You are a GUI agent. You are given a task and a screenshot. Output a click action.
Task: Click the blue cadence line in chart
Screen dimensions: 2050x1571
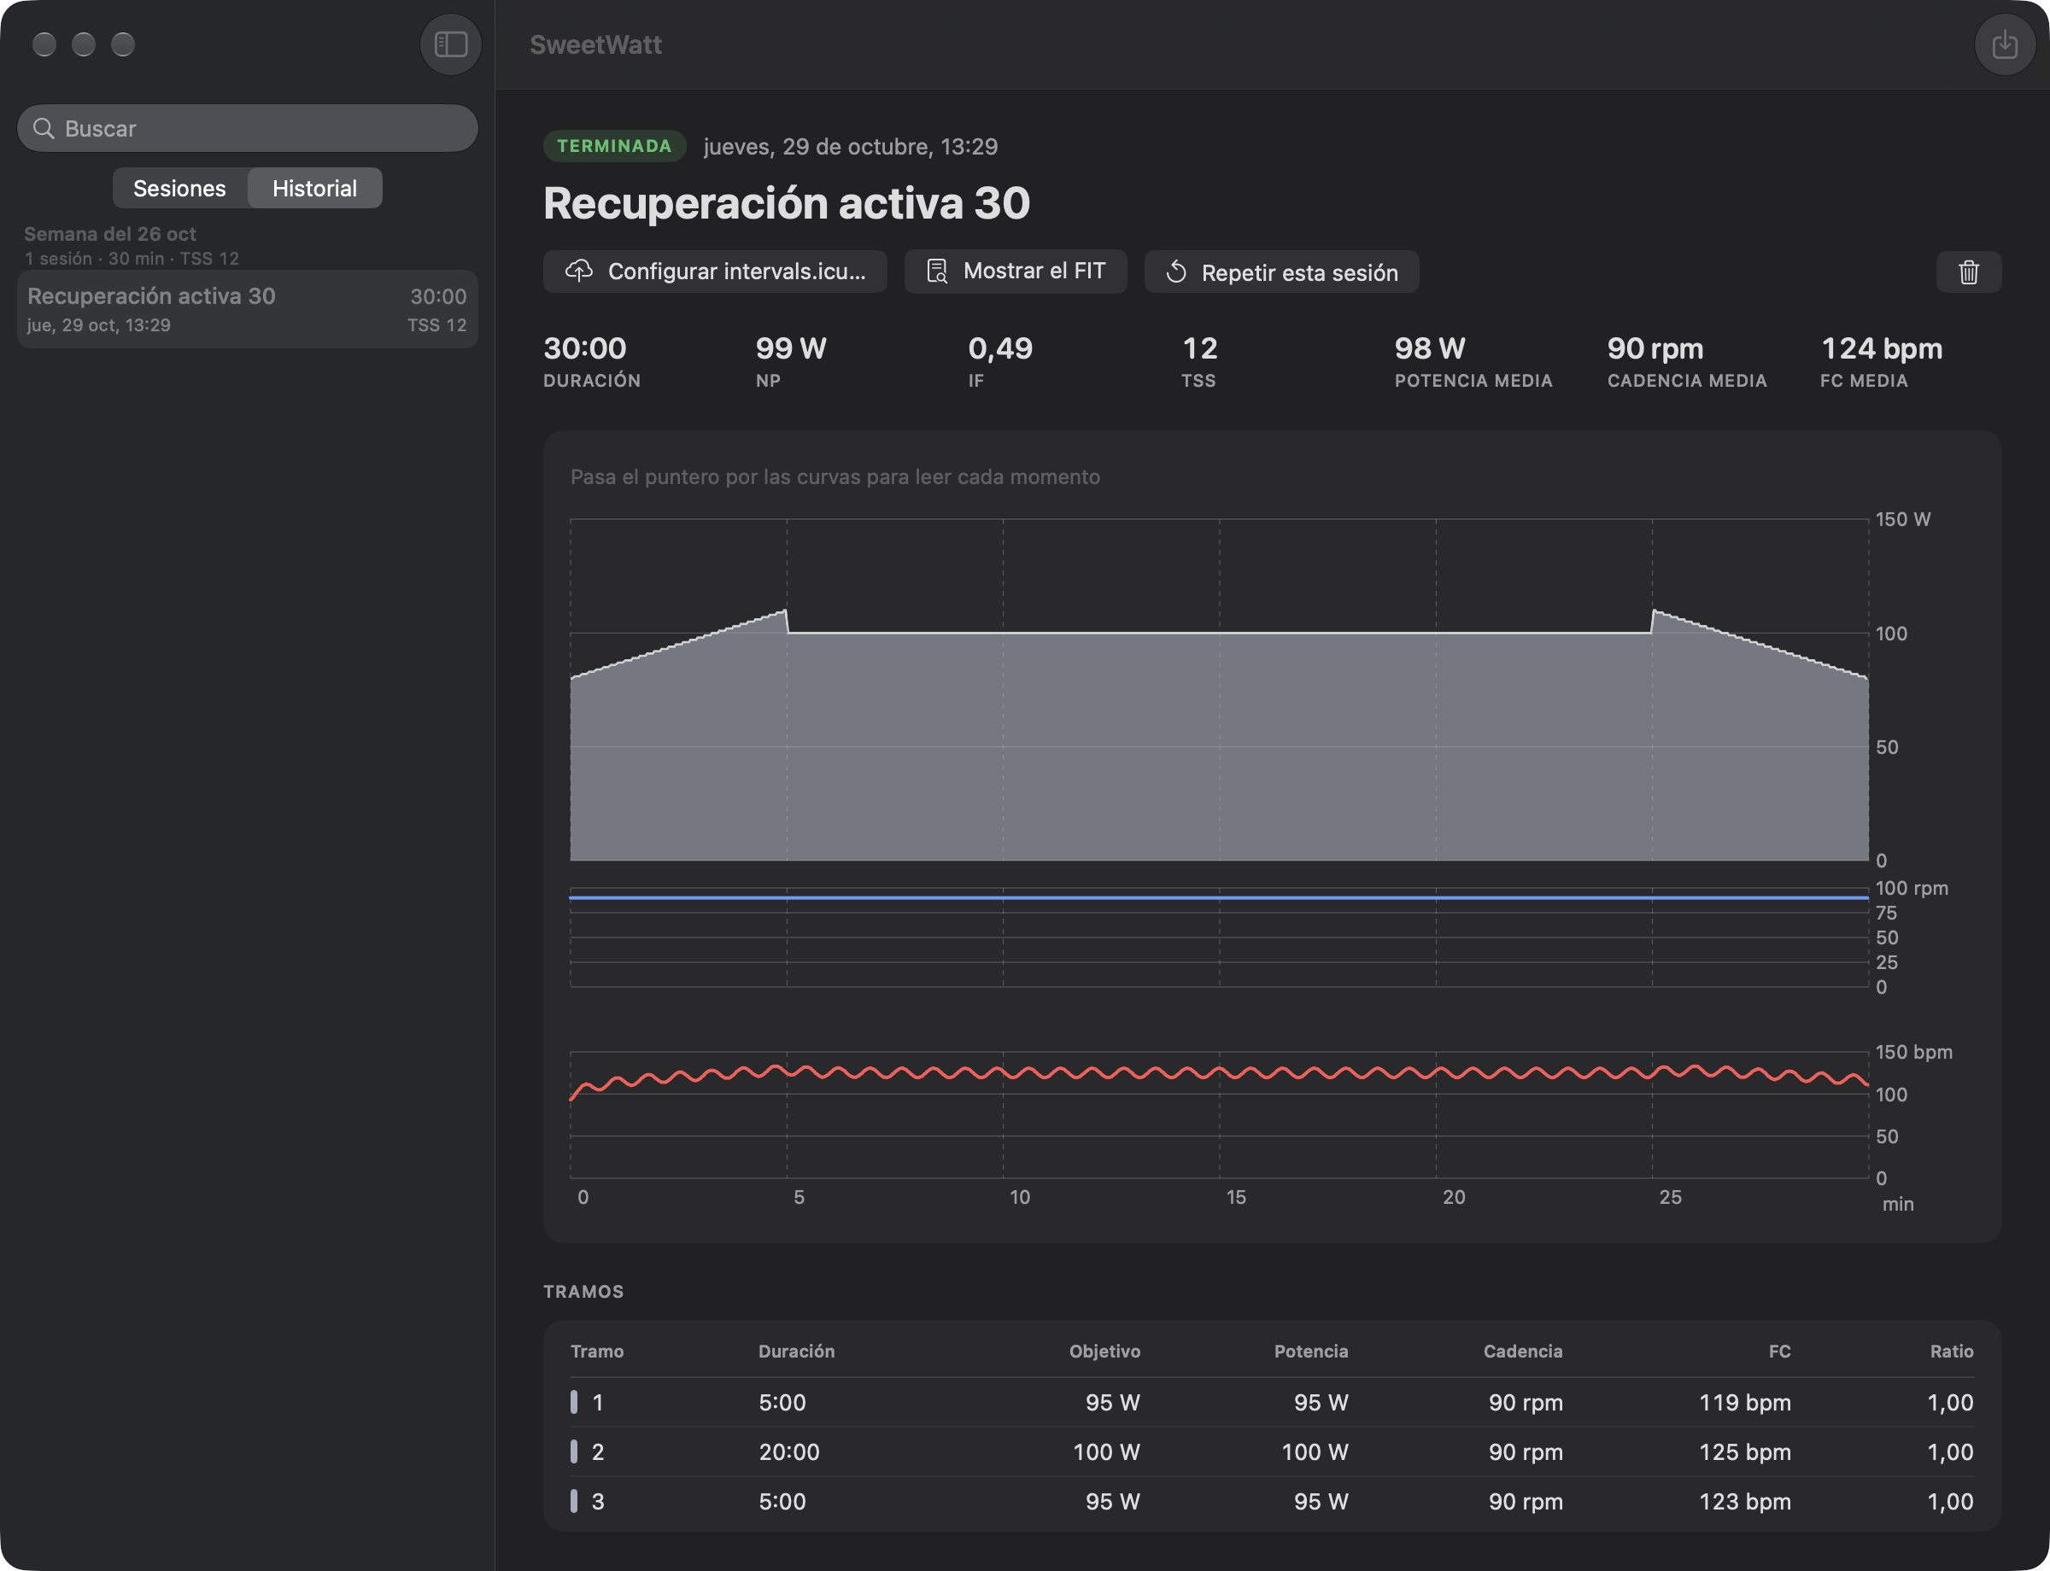click(1219, 897)
